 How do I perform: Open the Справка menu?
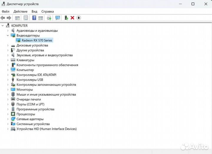coord(47,11)
